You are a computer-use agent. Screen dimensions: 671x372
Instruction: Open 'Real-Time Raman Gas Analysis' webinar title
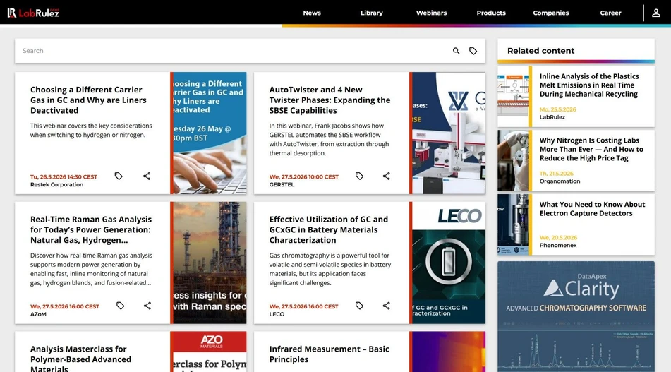click(x=91, y=230)
